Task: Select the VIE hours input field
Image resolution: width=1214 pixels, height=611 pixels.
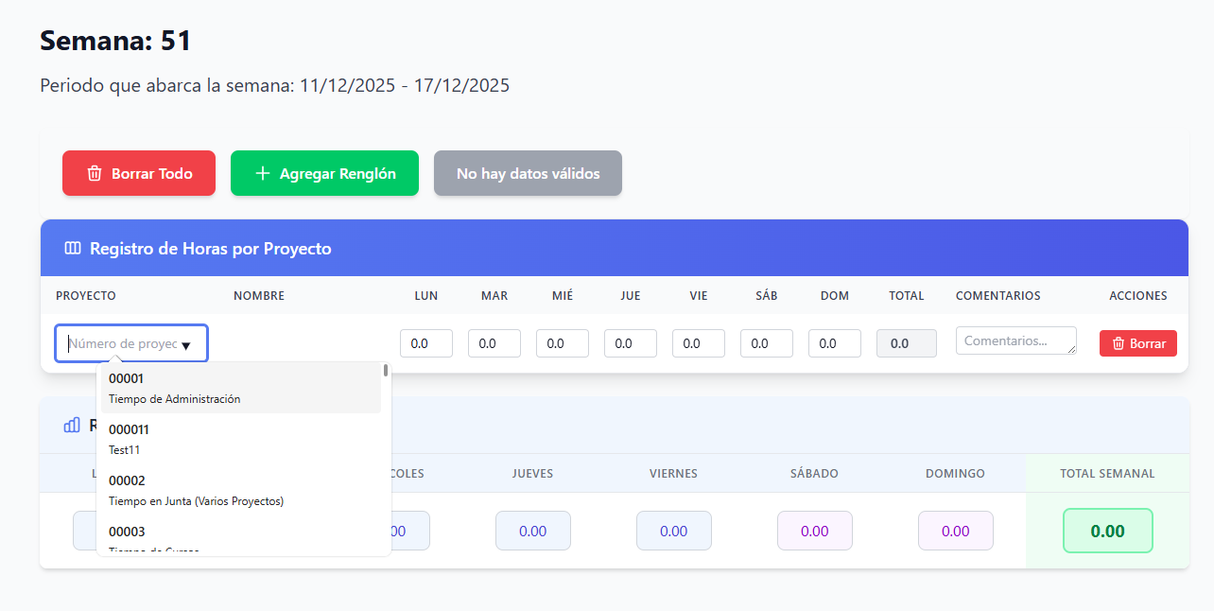Action: [699, 343]
